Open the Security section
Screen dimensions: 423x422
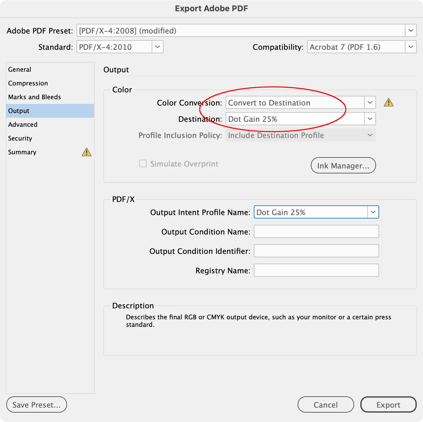tap(50, 138)
